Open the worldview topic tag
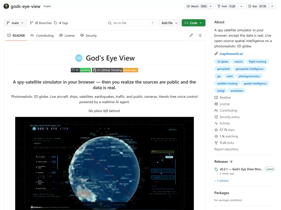The image size is (281, 210). point(237,91)
